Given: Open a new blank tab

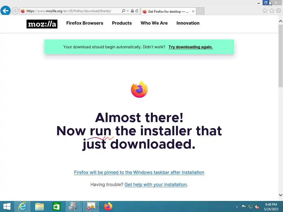Looking at the screenshot, I should click(200, 11).
